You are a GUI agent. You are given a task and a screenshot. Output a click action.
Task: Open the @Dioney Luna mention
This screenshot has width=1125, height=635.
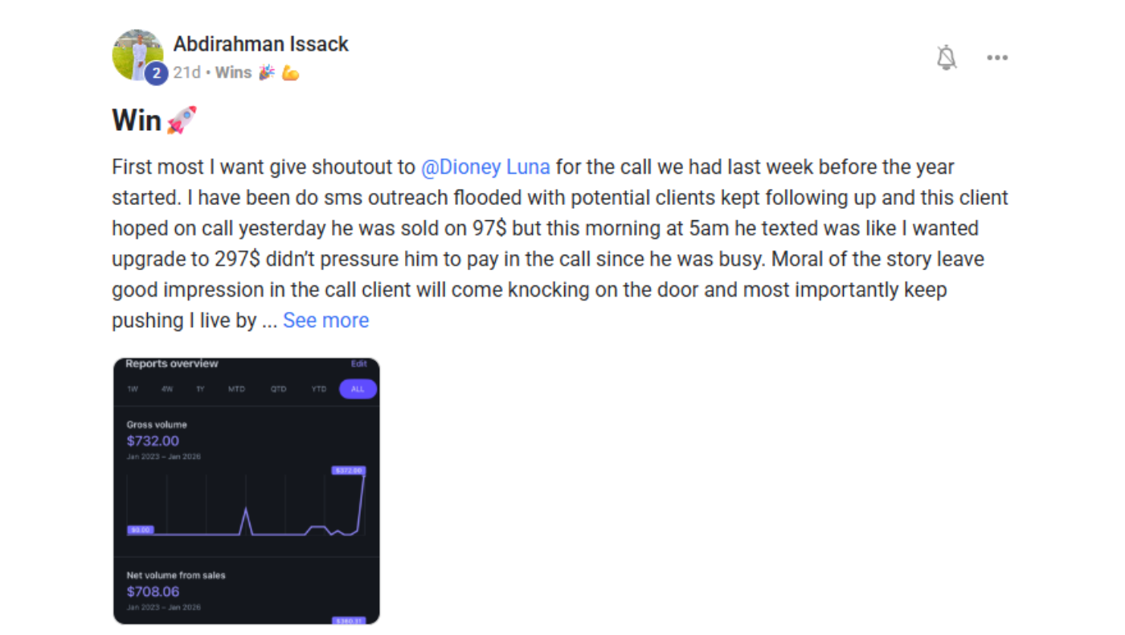pos(485,167)
